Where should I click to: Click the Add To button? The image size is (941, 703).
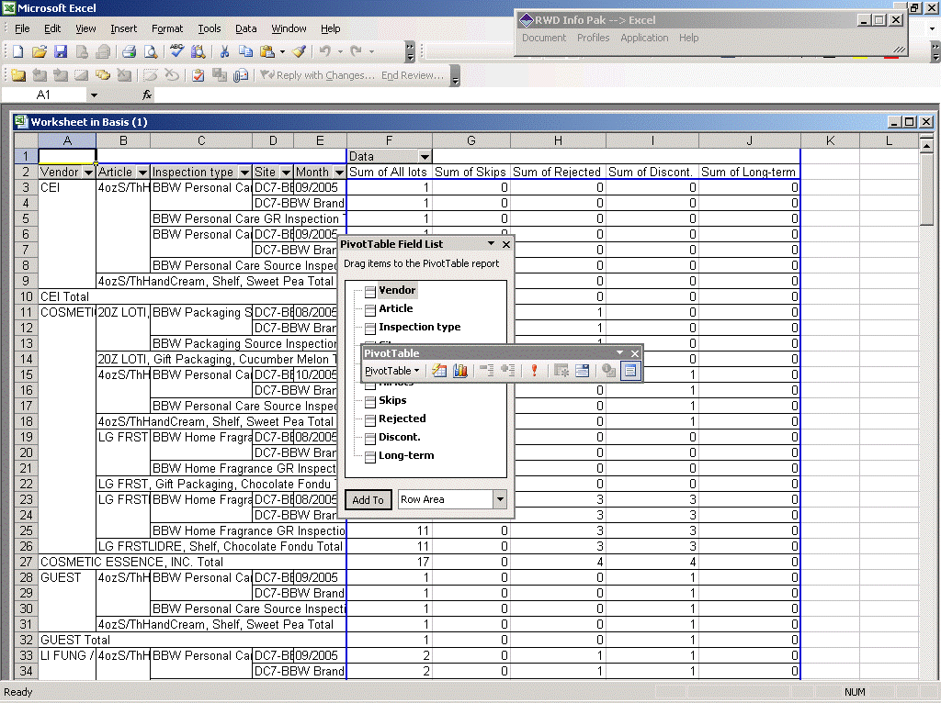368,500
